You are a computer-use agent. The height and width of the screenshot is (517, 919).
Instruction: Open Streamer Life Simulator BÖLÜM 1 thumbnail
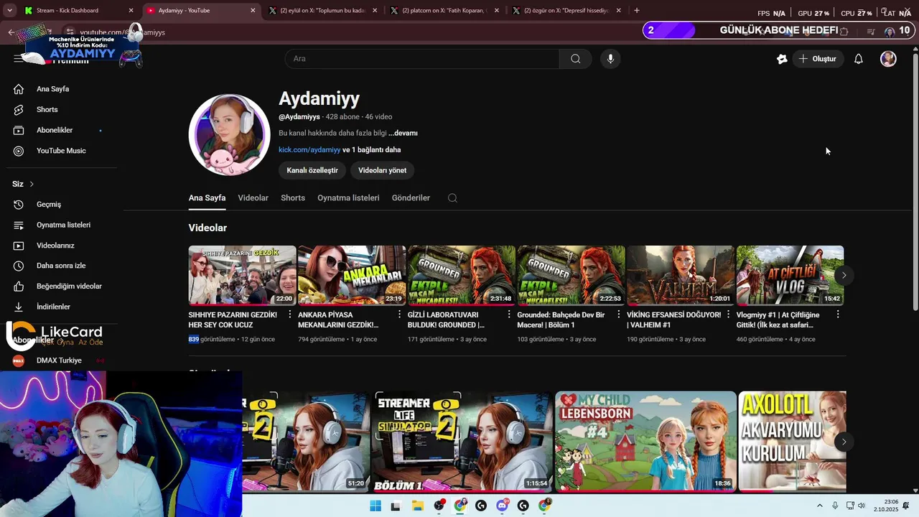point(462,441)
